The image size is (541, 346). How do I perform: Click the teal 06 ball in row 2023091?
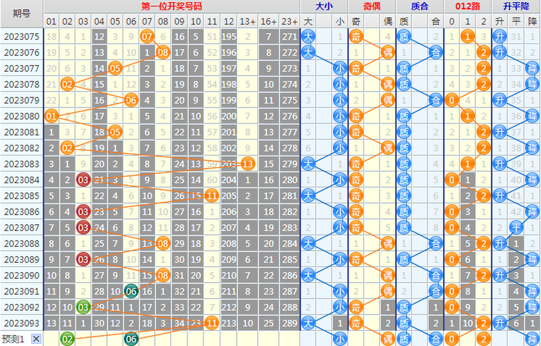[x=131, y=292]
